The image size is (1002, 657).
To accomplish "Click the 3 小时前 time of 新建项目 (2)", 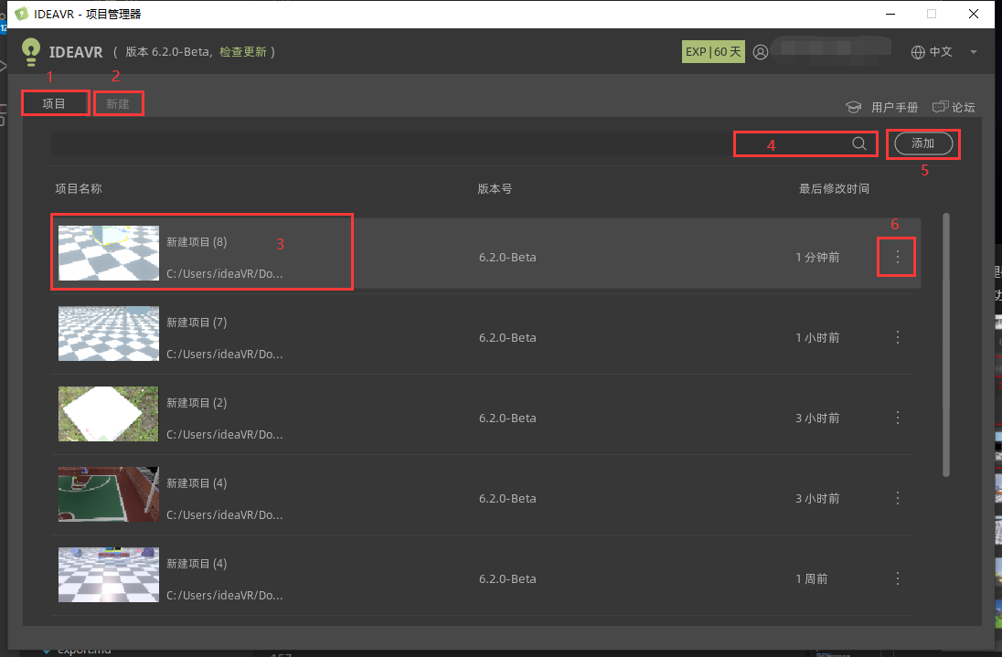I will pyautogui.click(x=817, y=419).
